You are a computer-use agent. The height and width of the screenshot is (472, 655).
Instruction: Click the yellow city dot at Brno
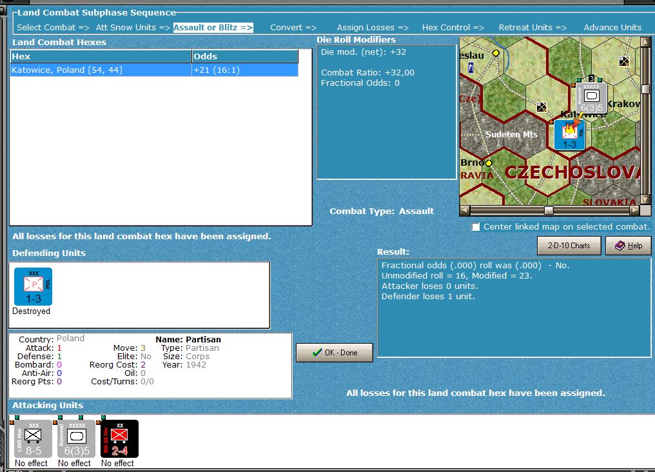coord(489,163)
